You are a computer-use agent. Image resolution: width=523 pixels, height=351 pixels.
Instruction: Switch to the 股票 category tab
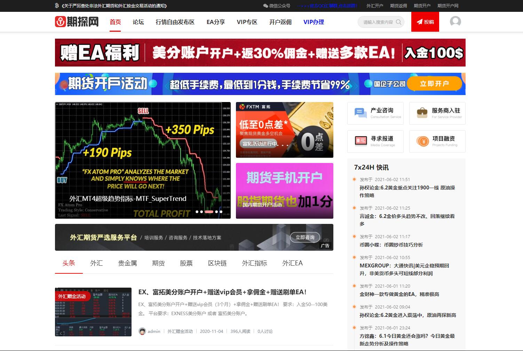click(x=186, y=263)
